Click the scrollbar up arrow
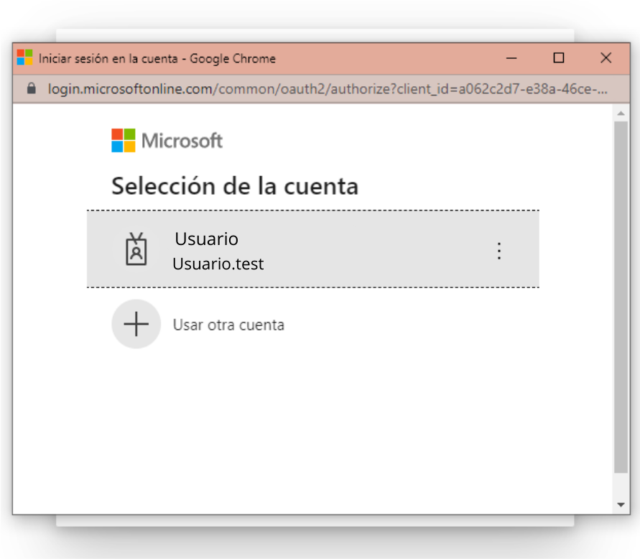Viewport: 640px width, 559px height. [621, 113]
